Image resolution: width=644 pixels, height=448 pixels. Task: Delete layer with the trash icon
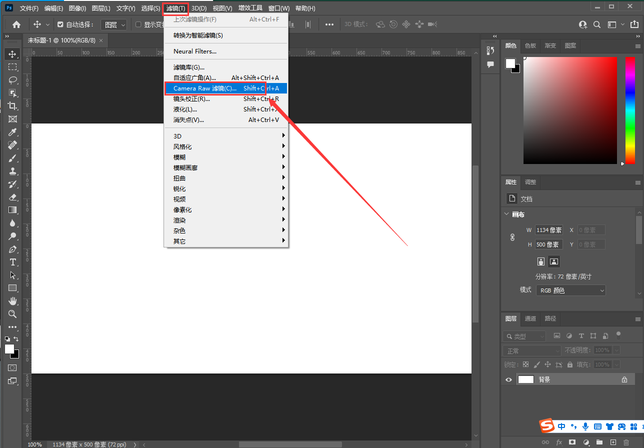(626, 442)
